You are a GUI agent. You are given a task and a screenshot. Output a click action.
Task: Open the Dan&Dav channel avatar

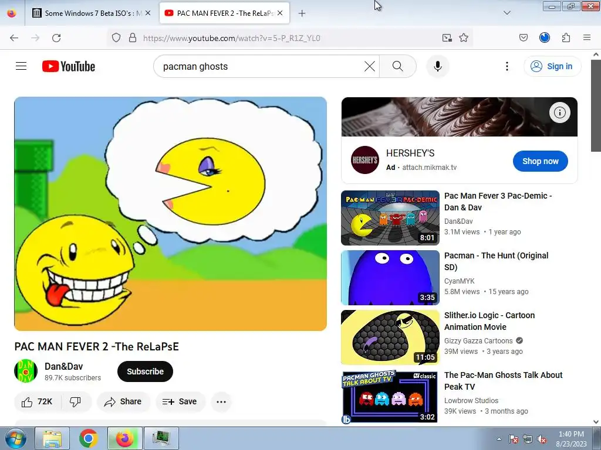click(26, 371)
